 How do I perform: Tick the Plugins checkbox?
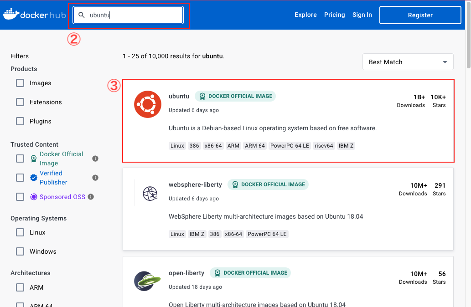click(20, 121)
